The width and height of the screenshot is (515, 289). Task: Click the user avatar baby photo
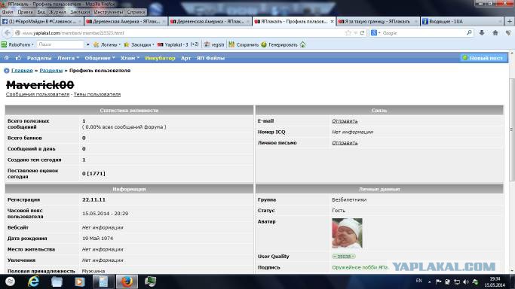347,233
